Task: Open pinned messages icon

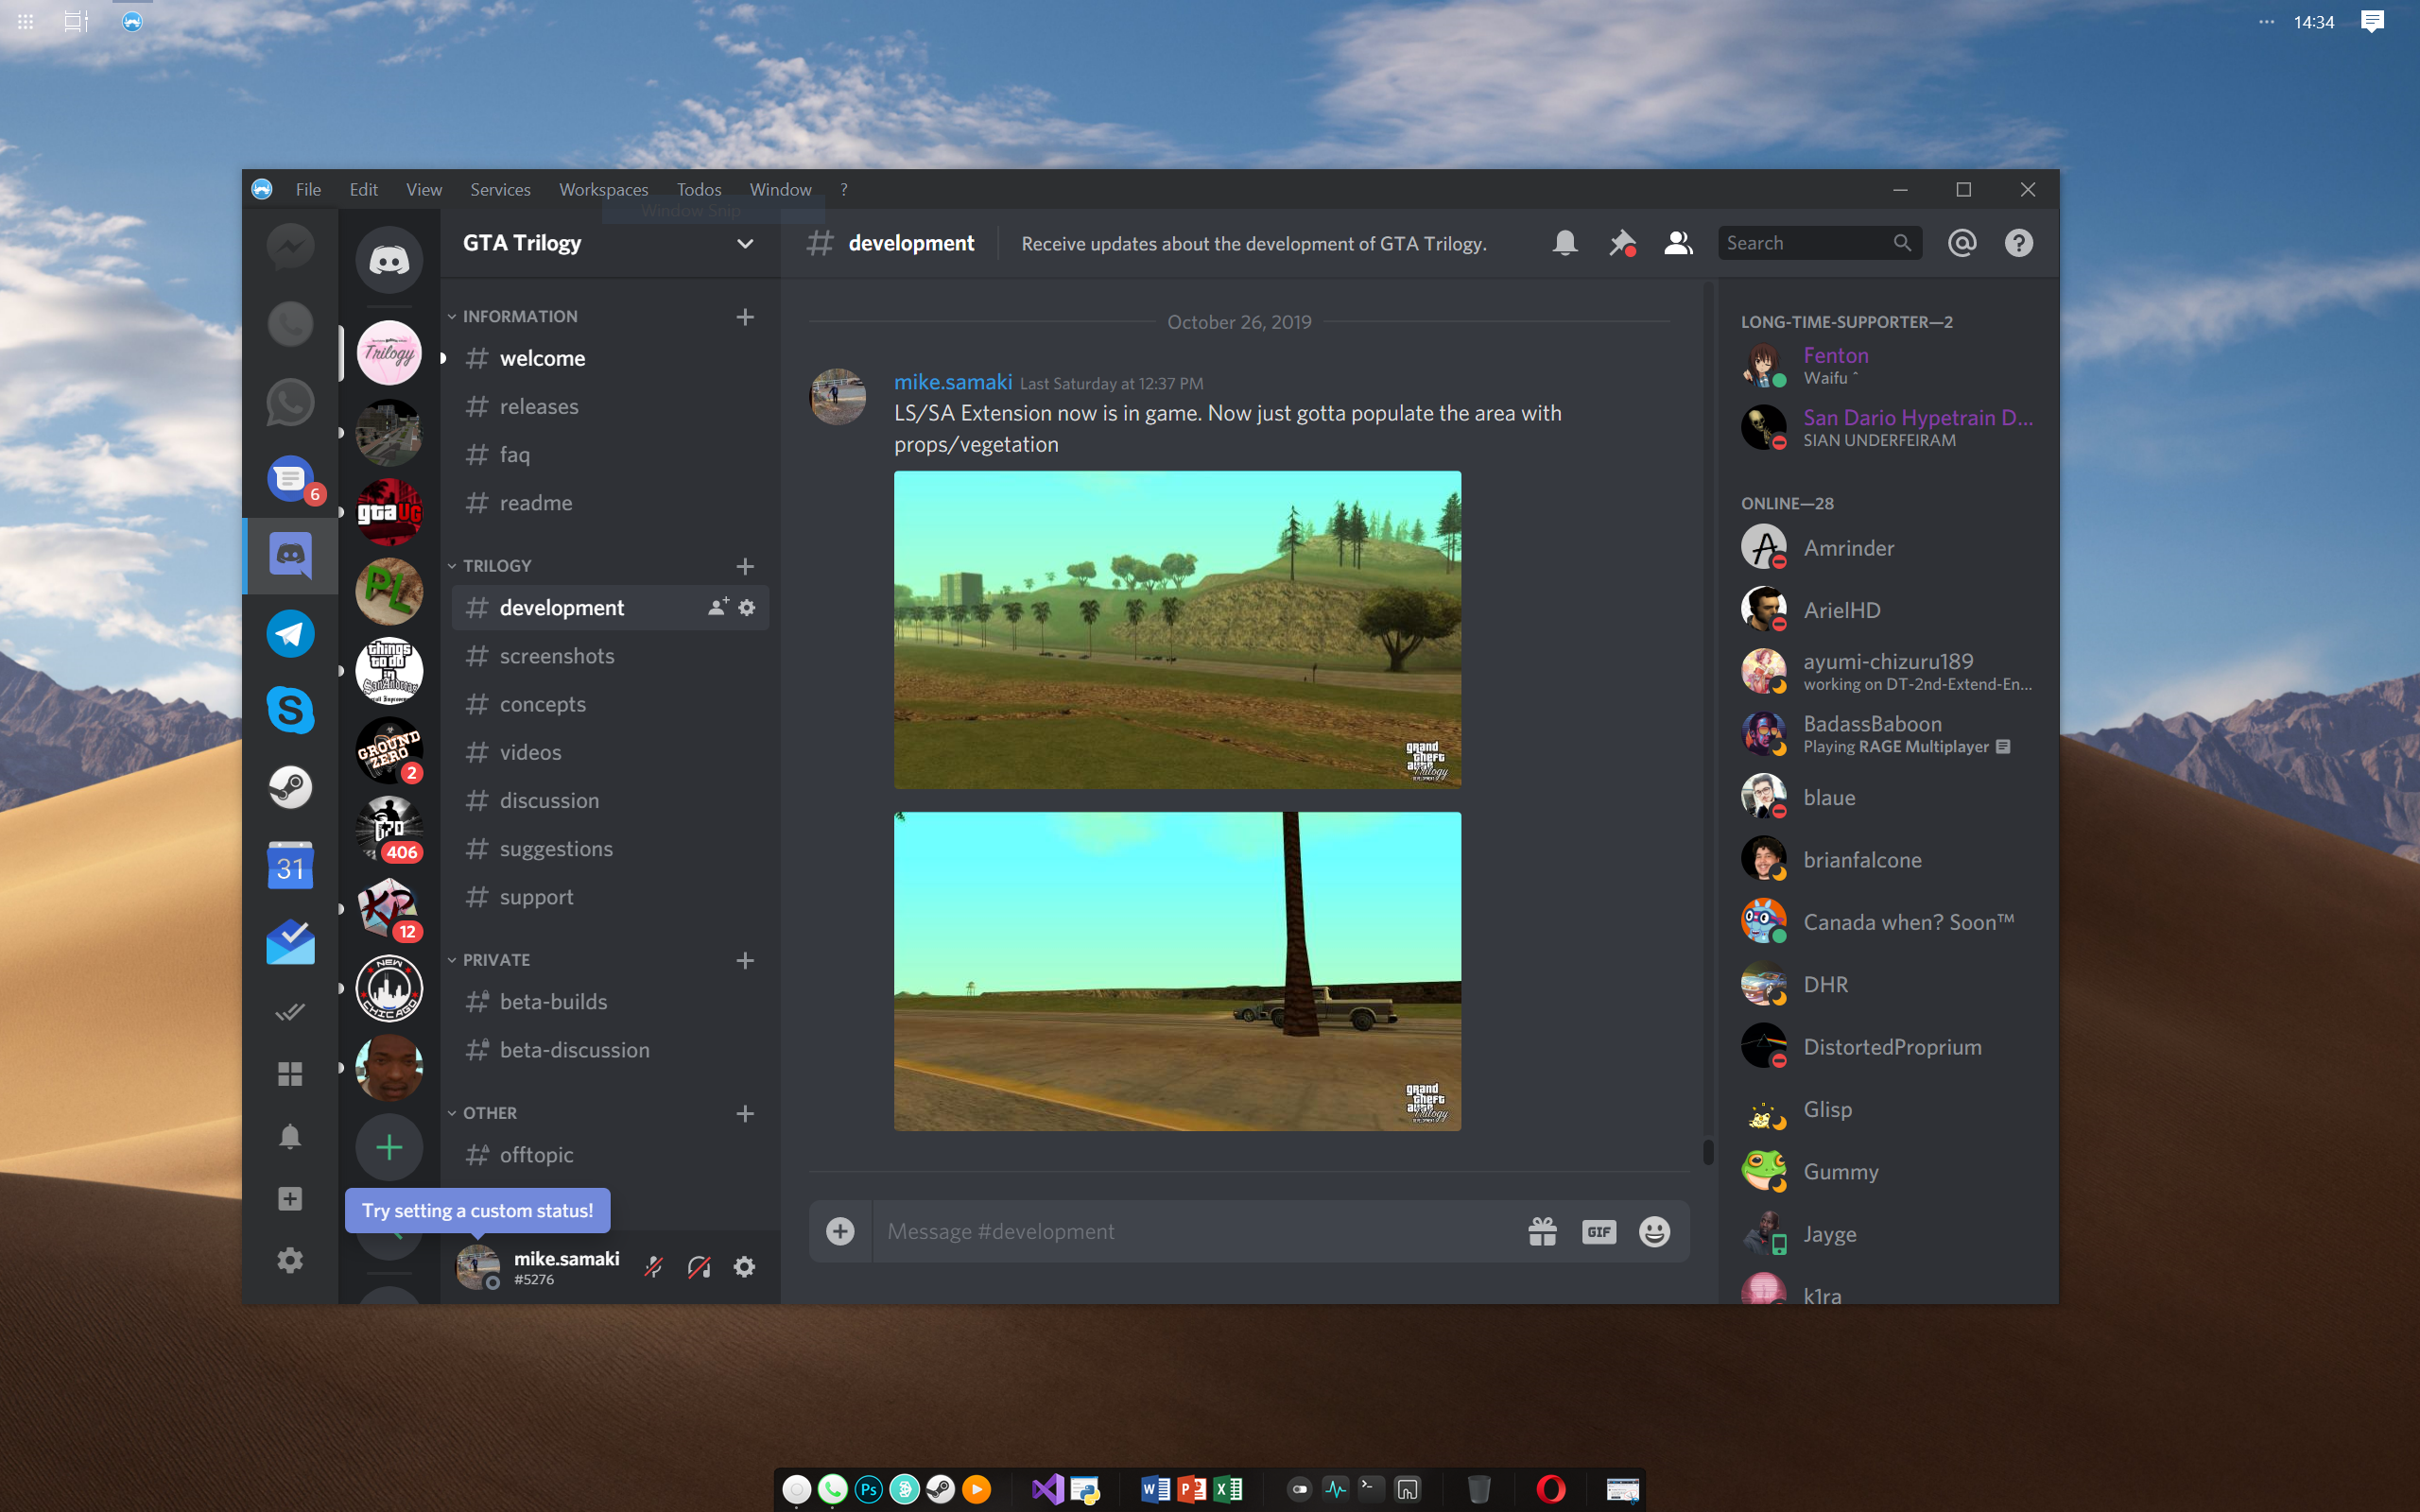Action: (x=1621, y=243)
